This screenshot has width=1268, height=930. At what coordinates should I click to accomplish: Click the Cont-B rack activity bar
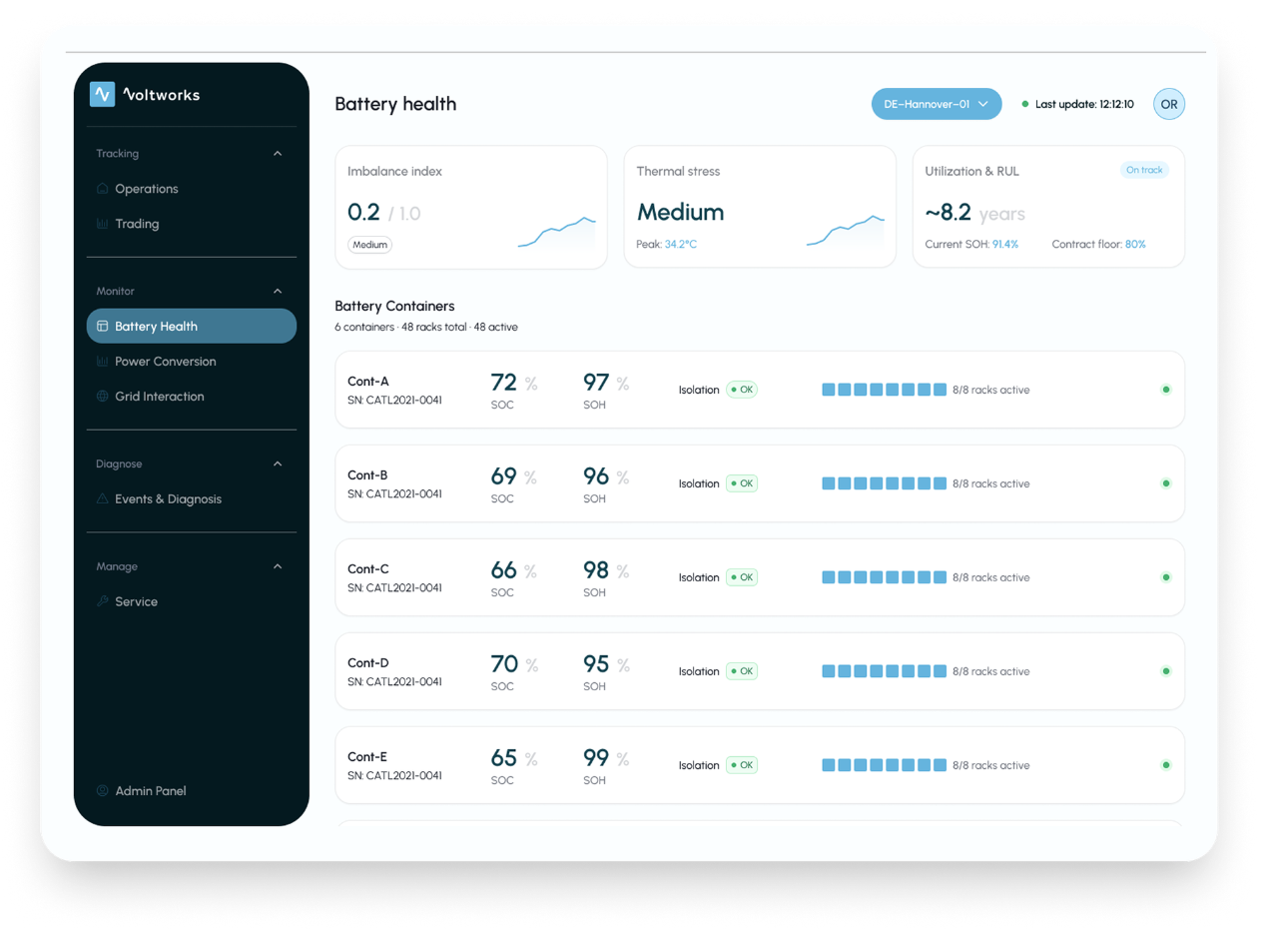(x=885, y=483)
